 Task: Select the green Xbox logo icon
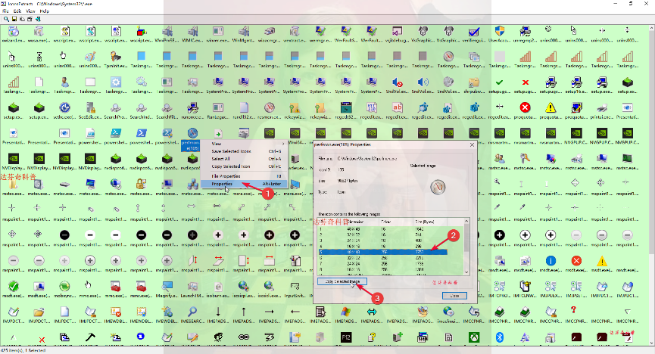tap(474, 337)
